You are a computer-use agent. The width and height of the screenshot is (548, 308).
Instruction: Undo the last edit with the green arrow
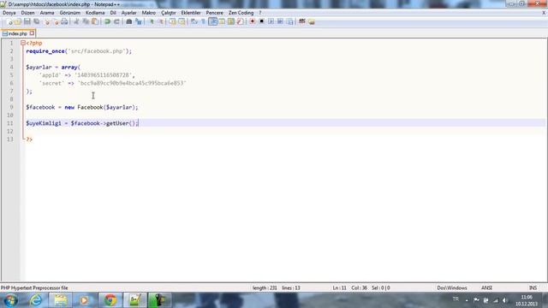pyautogui.click(x=107, y=21)
